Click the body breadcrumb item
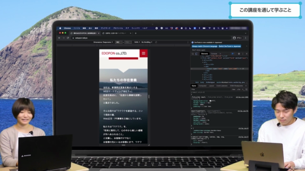The image size is (305, 171). point(202,82)
